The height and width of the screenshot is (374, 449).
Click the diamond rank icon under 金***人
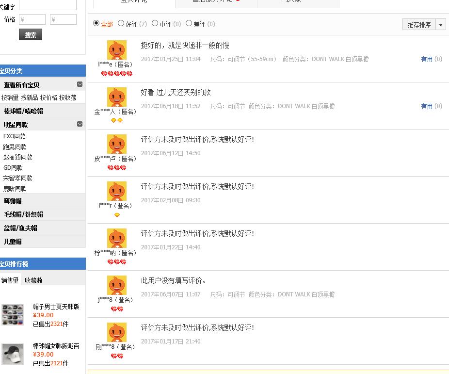117,120
